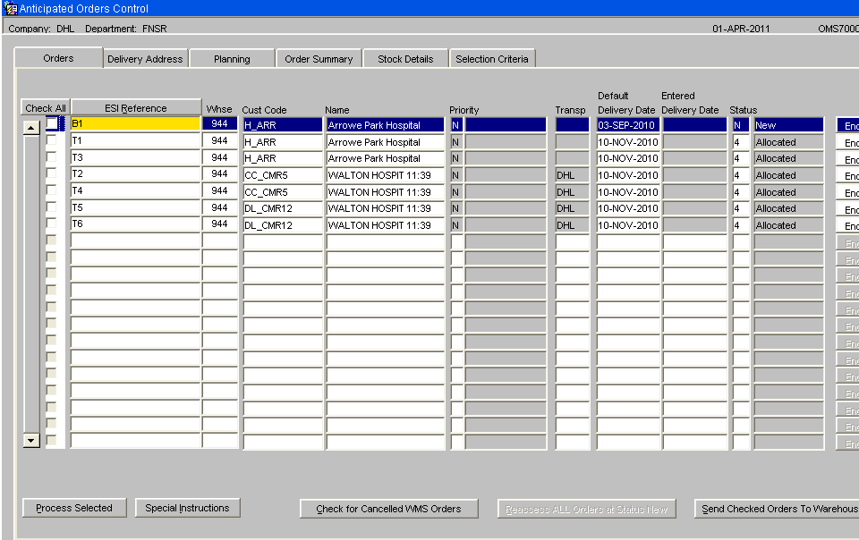
Task: Open the Delivery Address tab
Action: coord(145,59)
